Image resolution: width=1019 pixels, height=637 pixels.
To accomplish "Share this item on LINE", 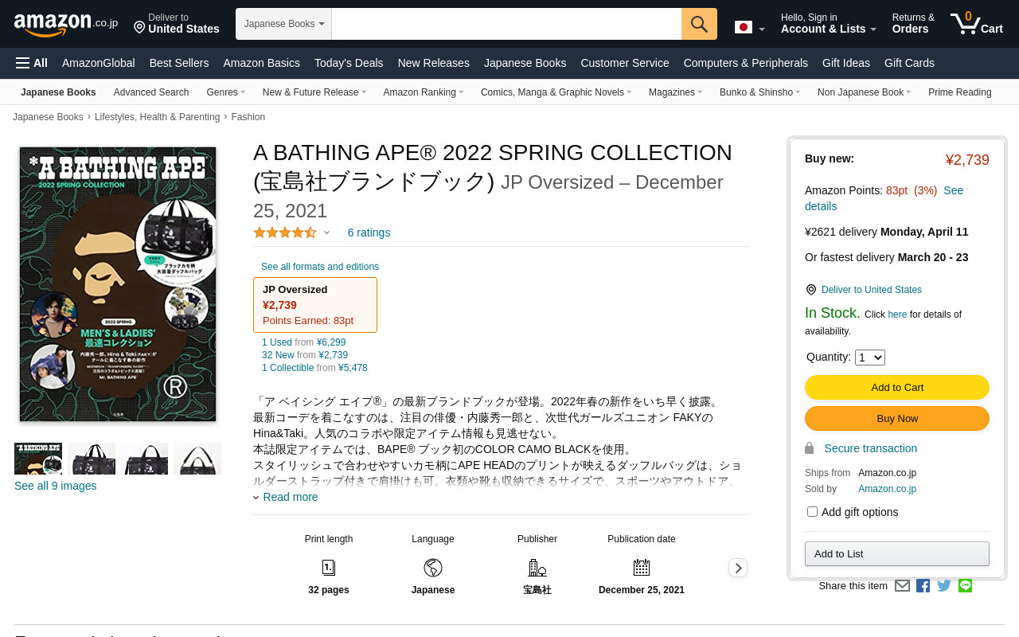I will (x=966, y=586).
